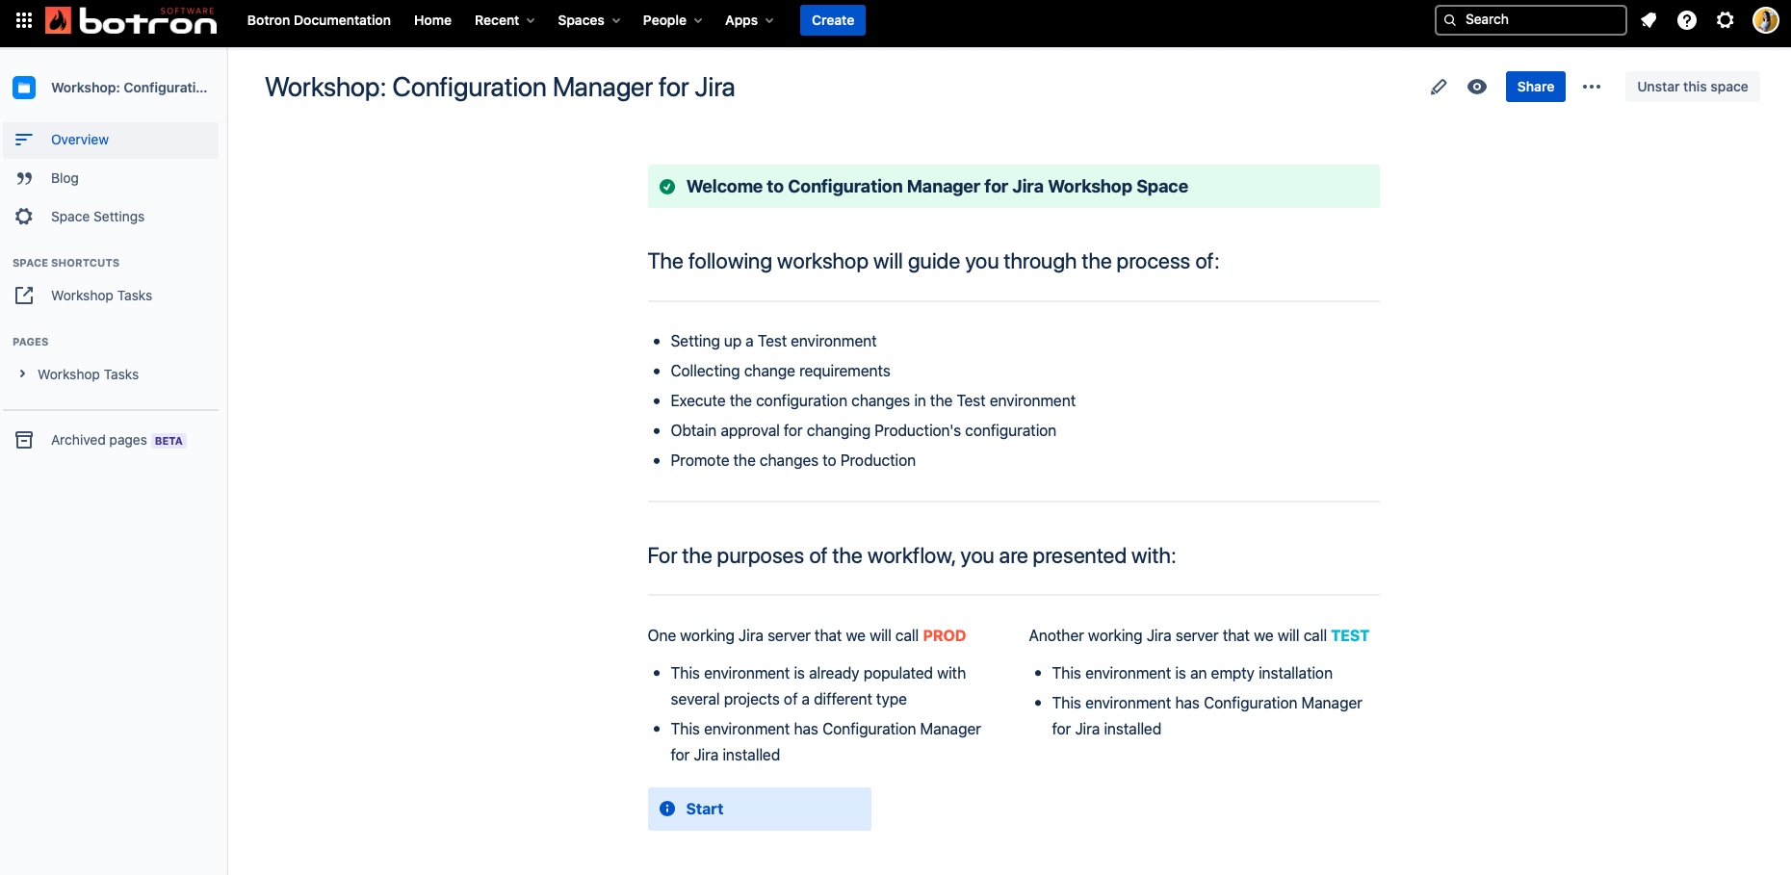Click the blue Create button
Viewport: 1791px width, 875px height.
point(833,20)
